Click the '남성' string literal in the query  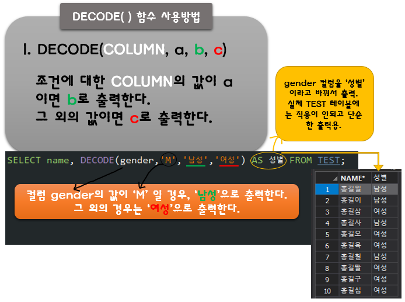click(195, 160)
